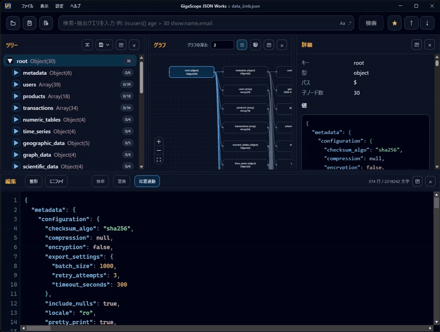Expand the transactions Array(34) node
The width and height of the screenshot is (440, 332).
(16, 108)
